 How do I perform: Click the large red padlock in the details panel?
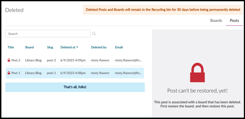(x=197, y=72)
